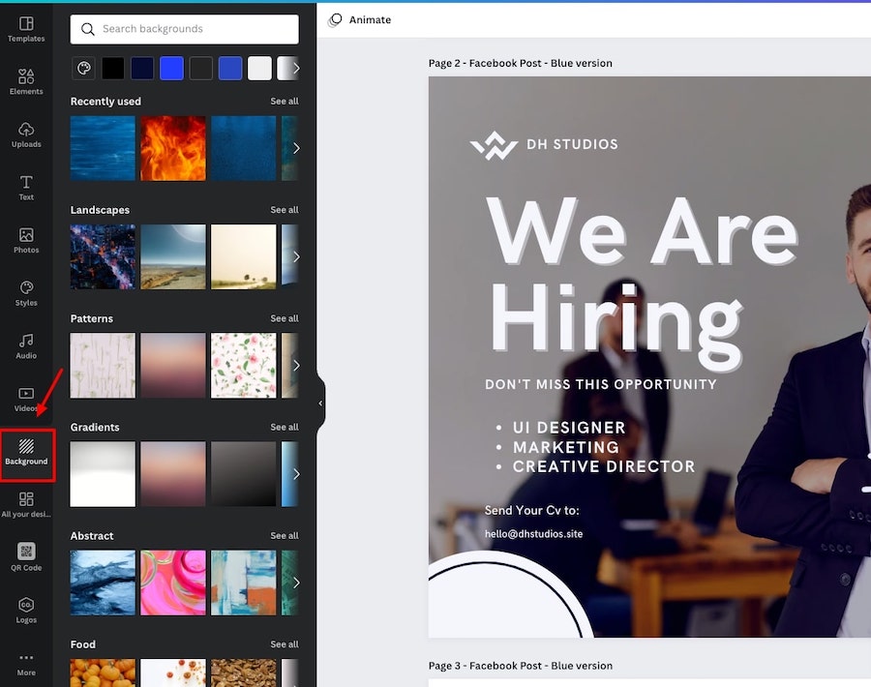Open the More apps menu

click(x=26, y=664)
